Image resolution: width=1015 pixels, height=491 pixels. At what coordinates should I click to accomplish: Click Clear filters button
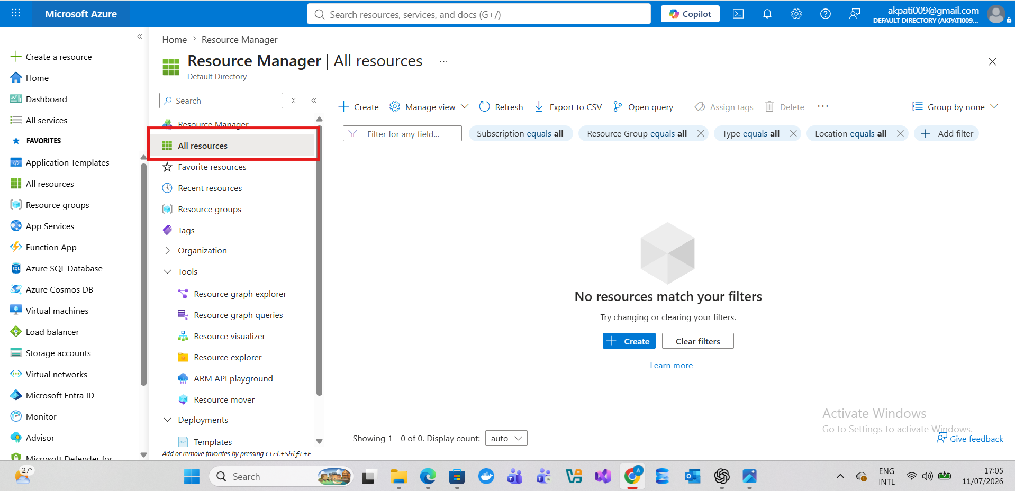[x=697, y=341]
